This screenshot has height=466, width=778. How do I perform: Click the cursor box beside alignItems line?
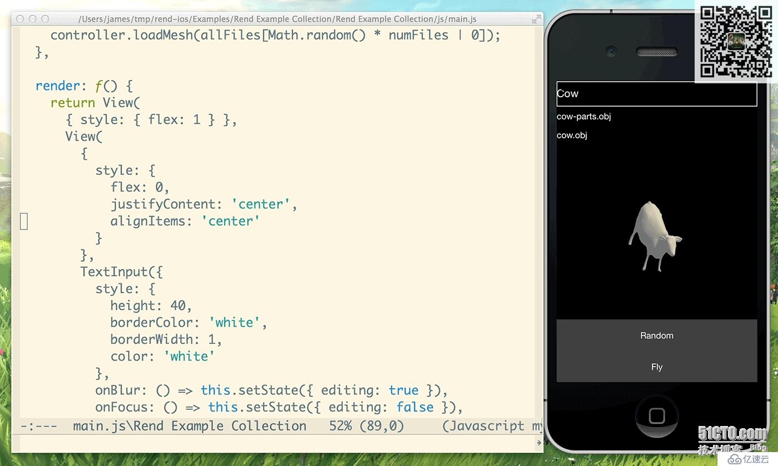pos(24,221)
